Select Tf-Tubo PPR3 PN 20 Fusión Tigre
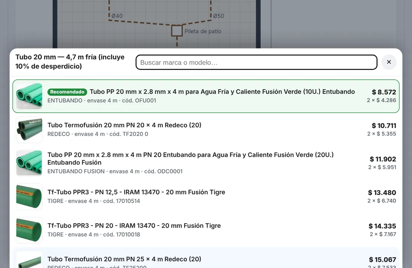Image resolution: width=412 pixels, height=268 pixels. click(206, 230)
